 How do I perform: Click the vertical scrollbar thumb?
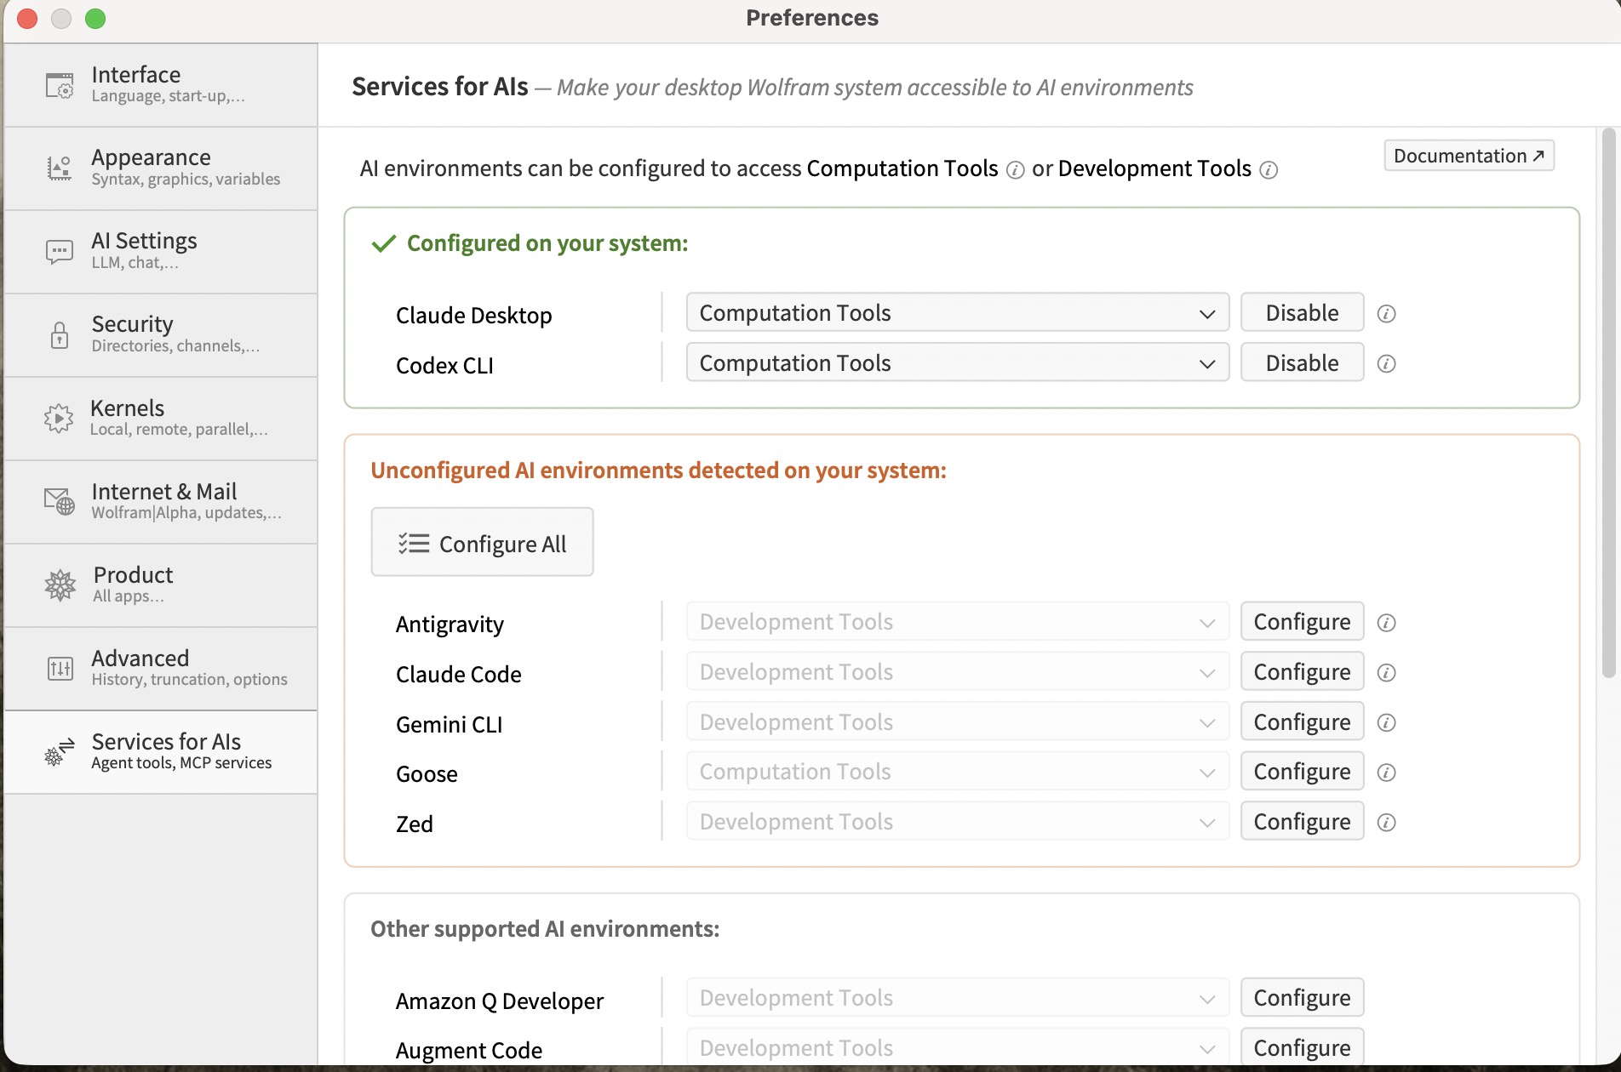click(x=1607, y=402)
